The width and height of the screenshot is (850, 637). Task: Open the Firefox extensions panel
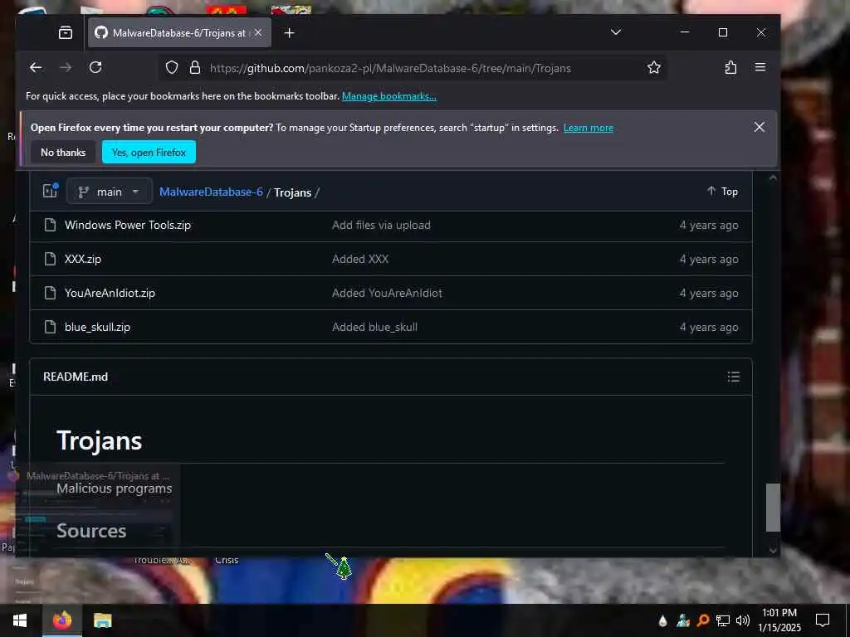pyautogui.click(x=730, y=68)
